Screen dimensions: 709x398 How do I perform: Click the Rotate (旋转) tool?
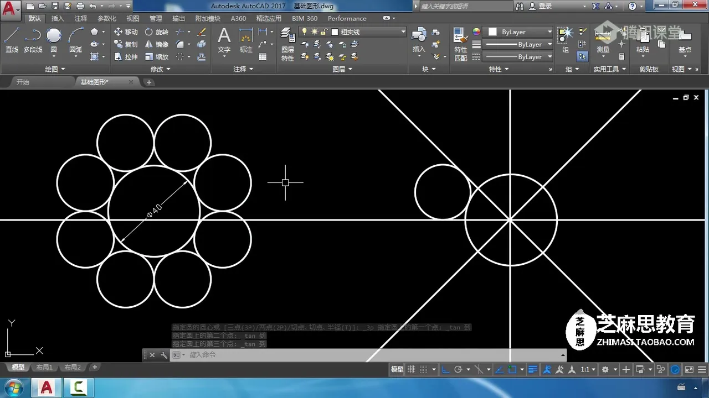(156, 32)
